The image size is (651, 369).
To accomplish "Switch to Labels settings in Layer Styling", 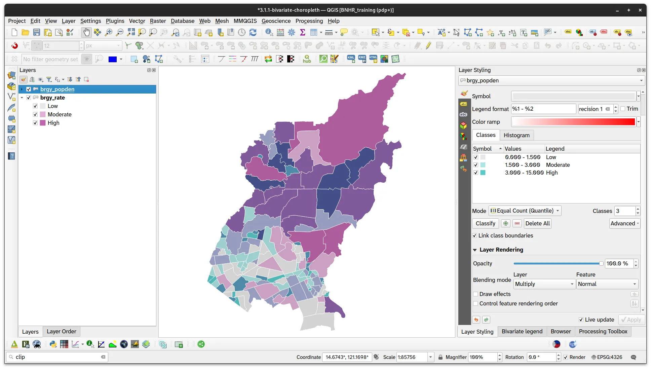I will [463, 104].
